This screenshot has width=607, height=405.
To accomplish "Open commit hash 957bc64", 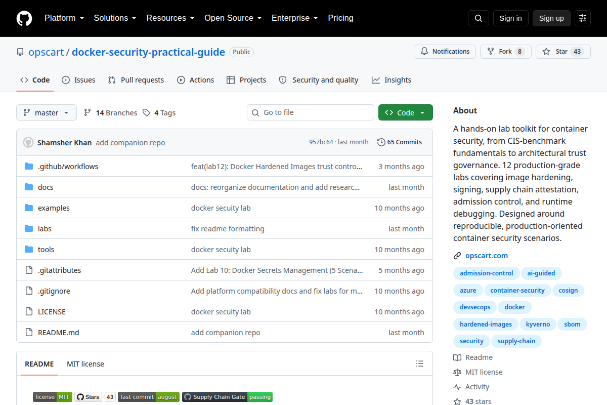I will pos(321,142).
